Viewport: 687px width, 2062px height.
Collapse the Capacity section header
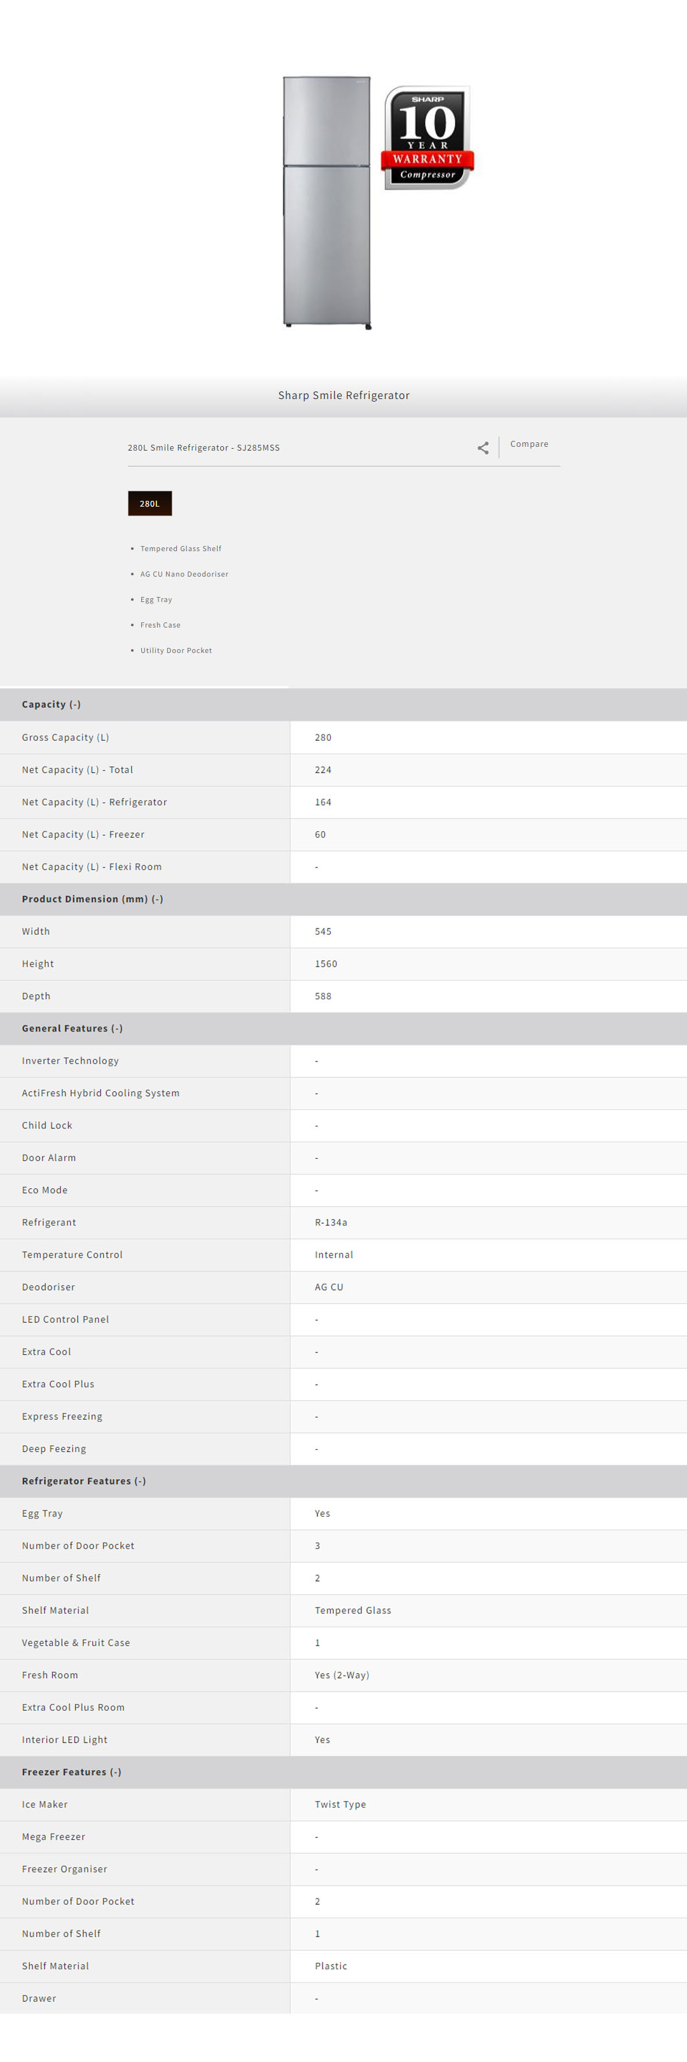coord(51,705)
